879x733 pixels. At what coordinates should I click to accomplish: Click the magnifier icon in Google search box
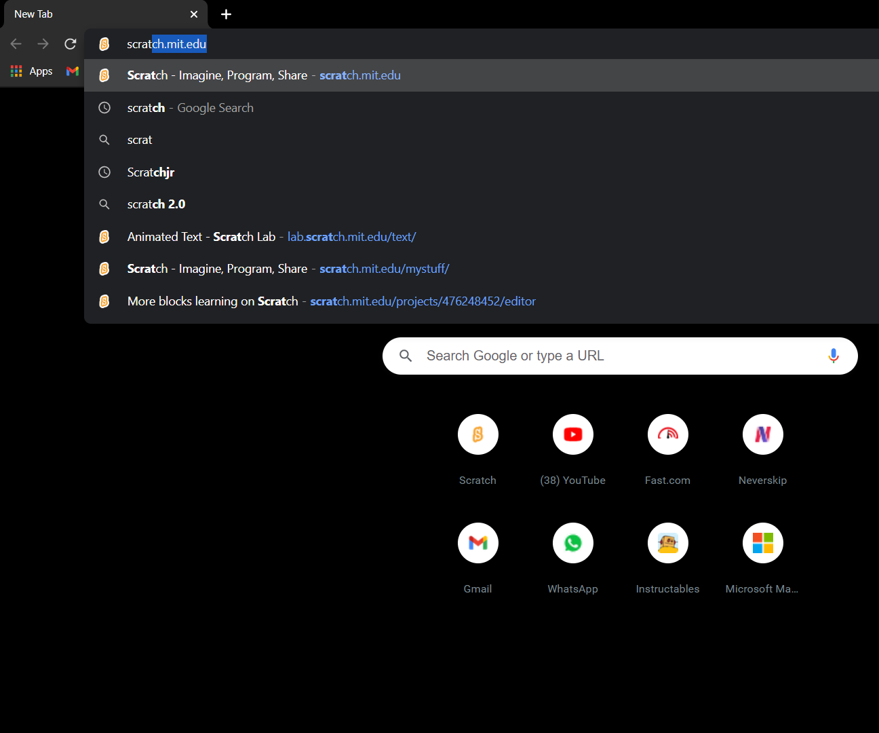pyautogui.click(x=406, y=356)
